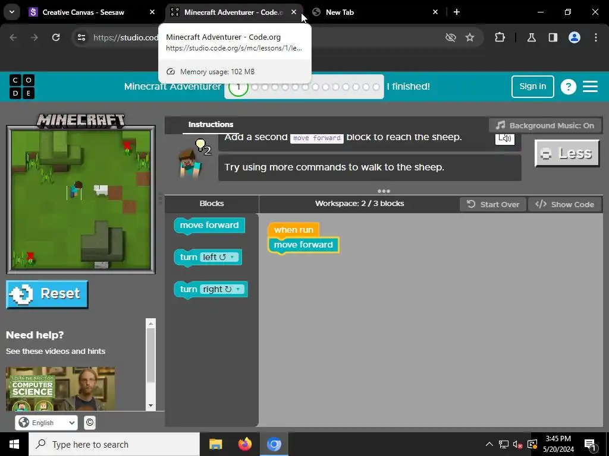This screenshot has width=609, height=456.
Task: Click the taskbar clock showing 3:45 PM
Action: pos(558,444)
